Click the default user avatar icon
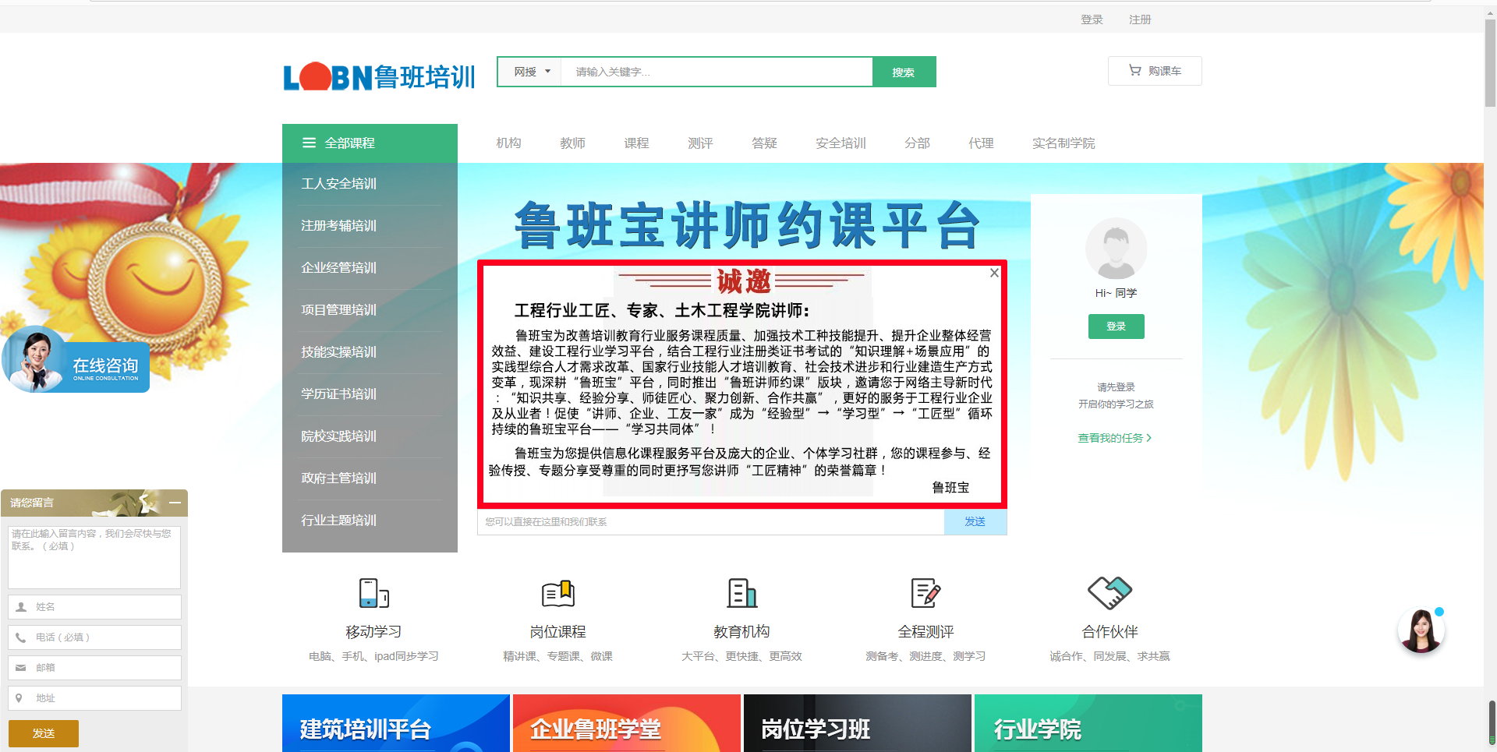This screenshot has width=1497, height=752. [1116, 249]
